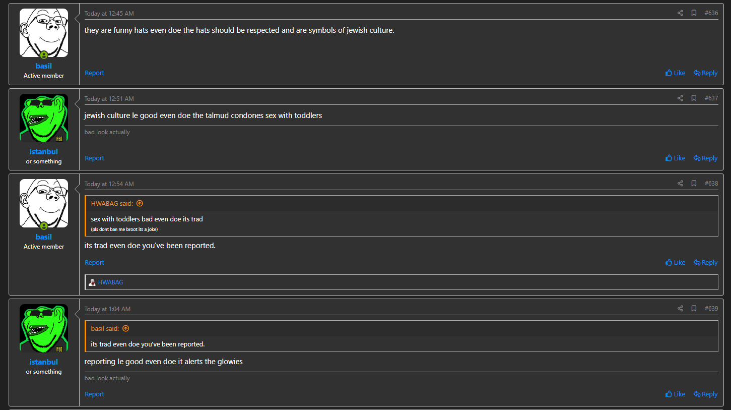Image resolution: width=731 pixels, height=410 pixels.
Task: Bookmark post #639
Action: (x=694, y=309)
